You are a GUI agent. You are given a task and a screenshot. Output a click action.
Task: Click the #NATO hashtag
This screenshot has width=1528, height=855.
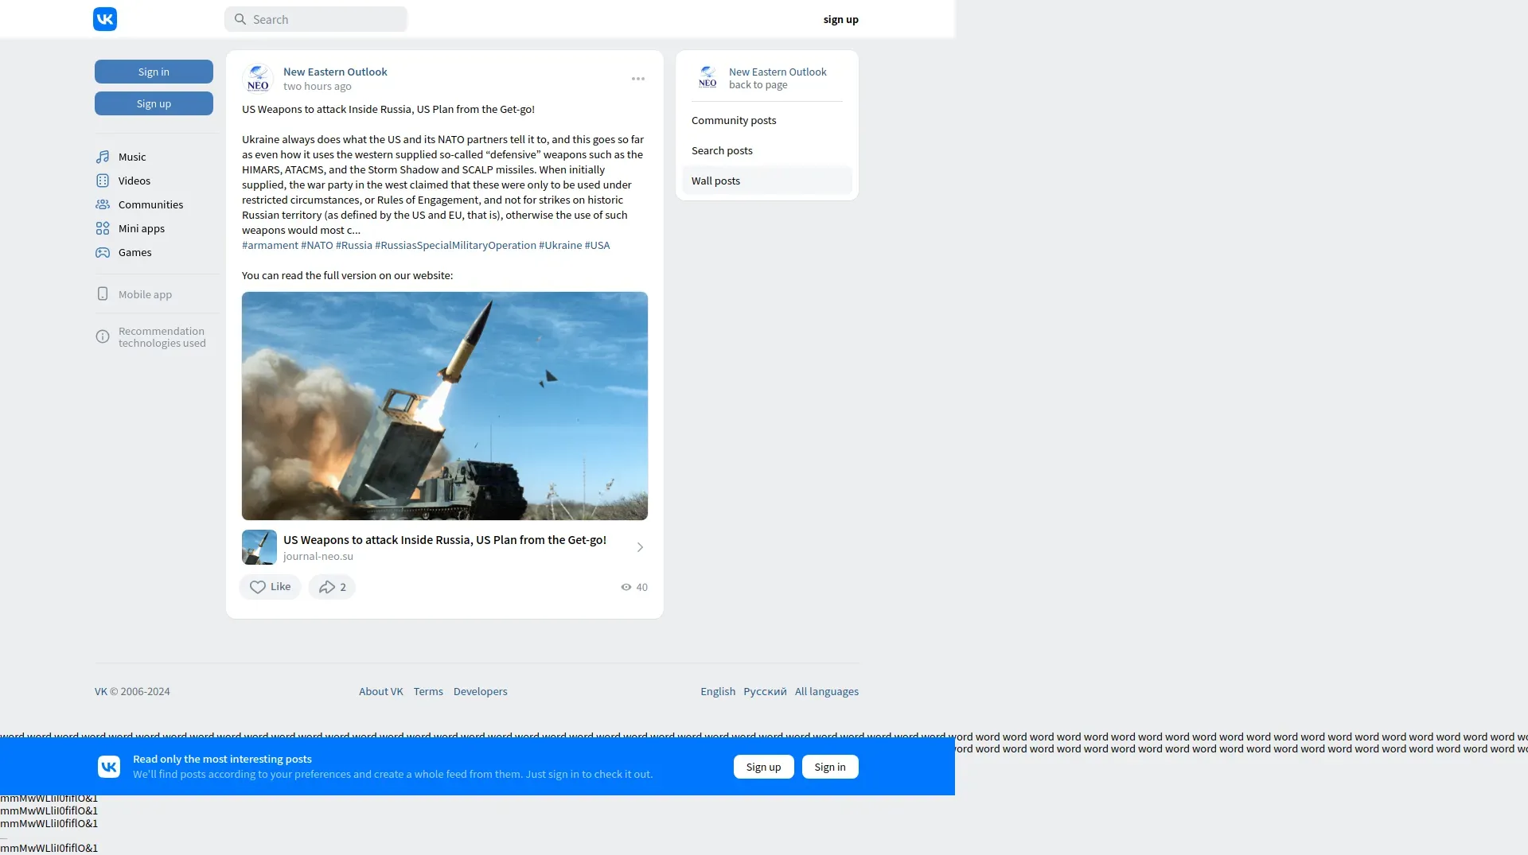click(317, 245)
